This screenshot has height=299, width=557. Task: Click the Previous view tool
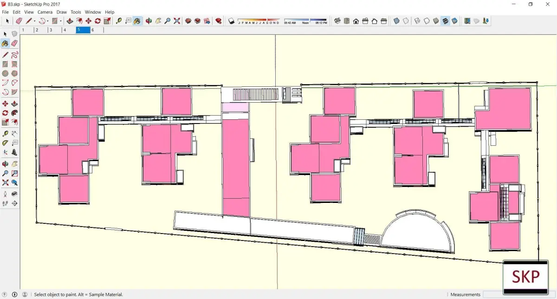14,182
